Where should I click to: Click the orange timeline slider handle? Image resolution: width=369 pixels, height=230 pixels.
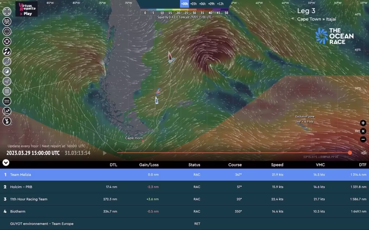point(350,153)
